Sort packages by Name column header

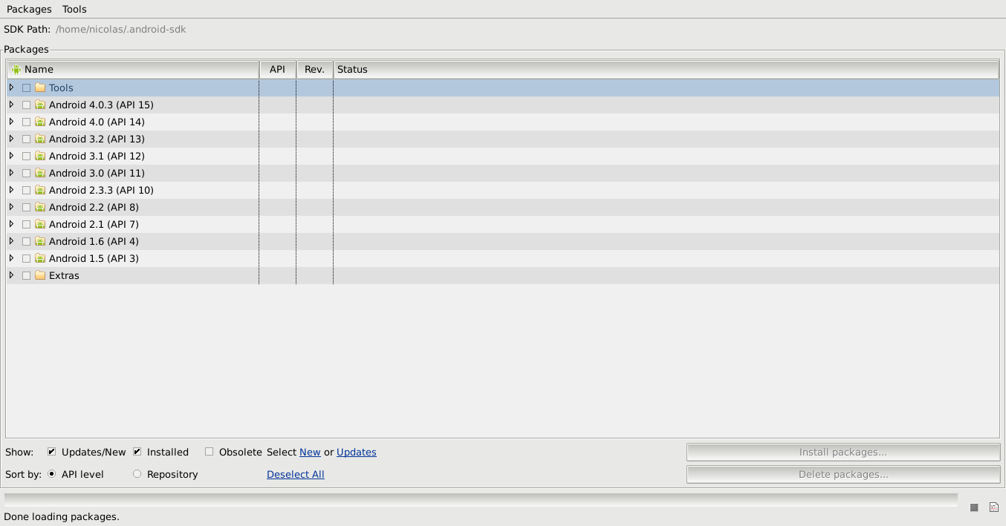(133, 69)
